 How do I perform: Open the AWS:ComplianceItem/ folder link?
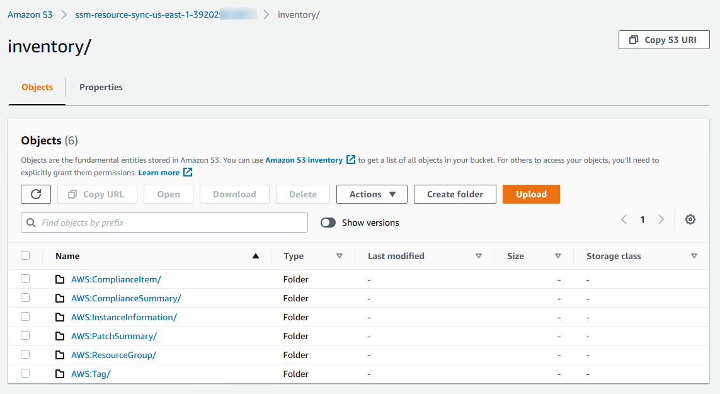pos(116,279)
